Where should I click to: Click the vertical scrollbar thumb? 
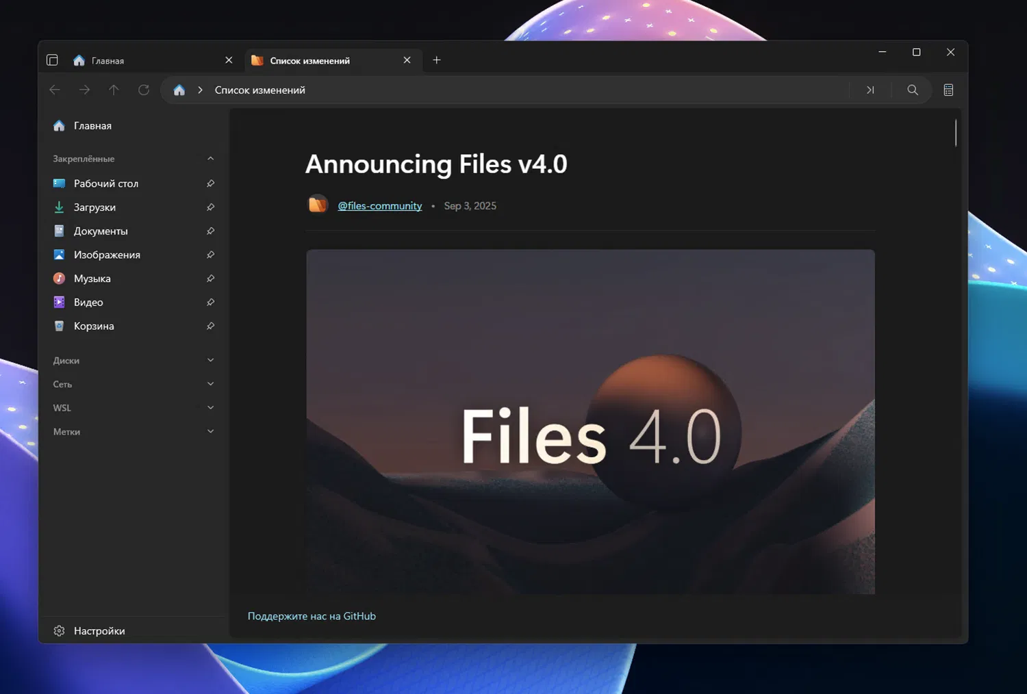pyautogui.click(x=956, y=132)
